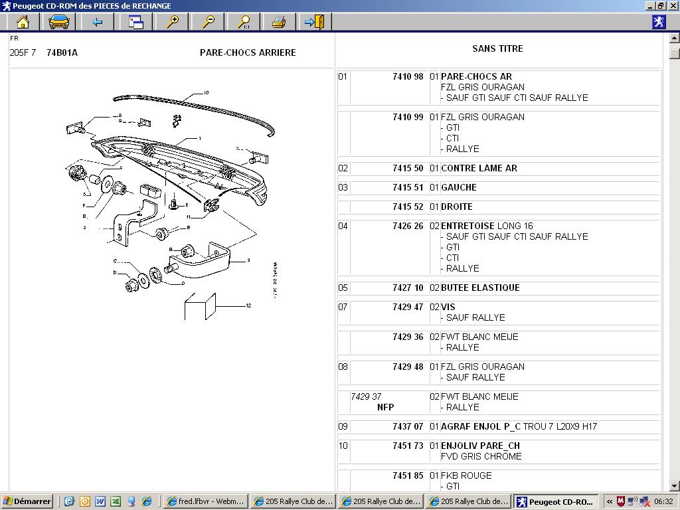Click the "CONTRE LAME AR" description
The width and height of the screenshot is (680, 510).
click(479, 168)
